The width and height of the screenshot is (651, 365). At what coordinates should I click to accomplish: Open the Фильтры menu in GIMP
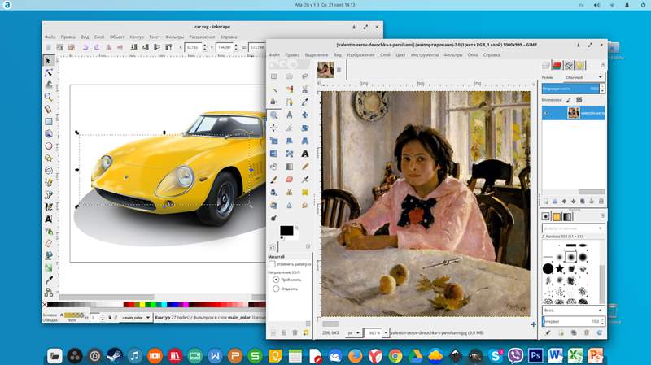click(452, 54)
